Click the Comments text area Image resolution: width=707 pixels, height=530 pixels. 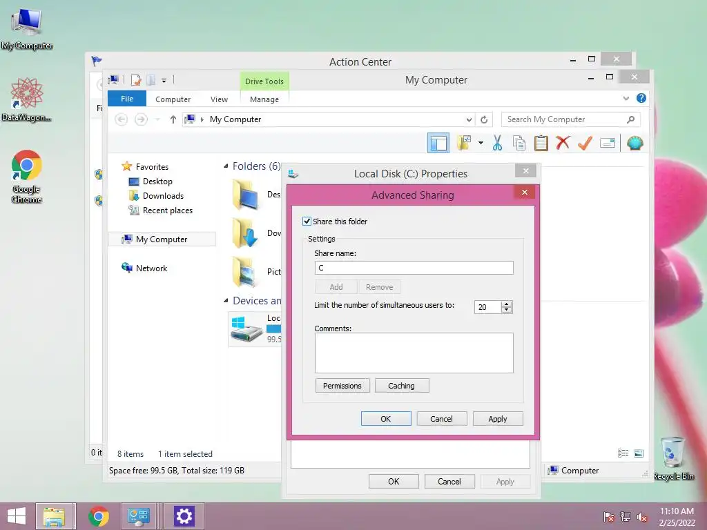point(414,353)
